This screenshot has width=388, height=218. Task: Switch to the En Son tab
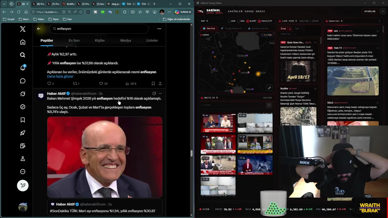click(x=74, y=41)
